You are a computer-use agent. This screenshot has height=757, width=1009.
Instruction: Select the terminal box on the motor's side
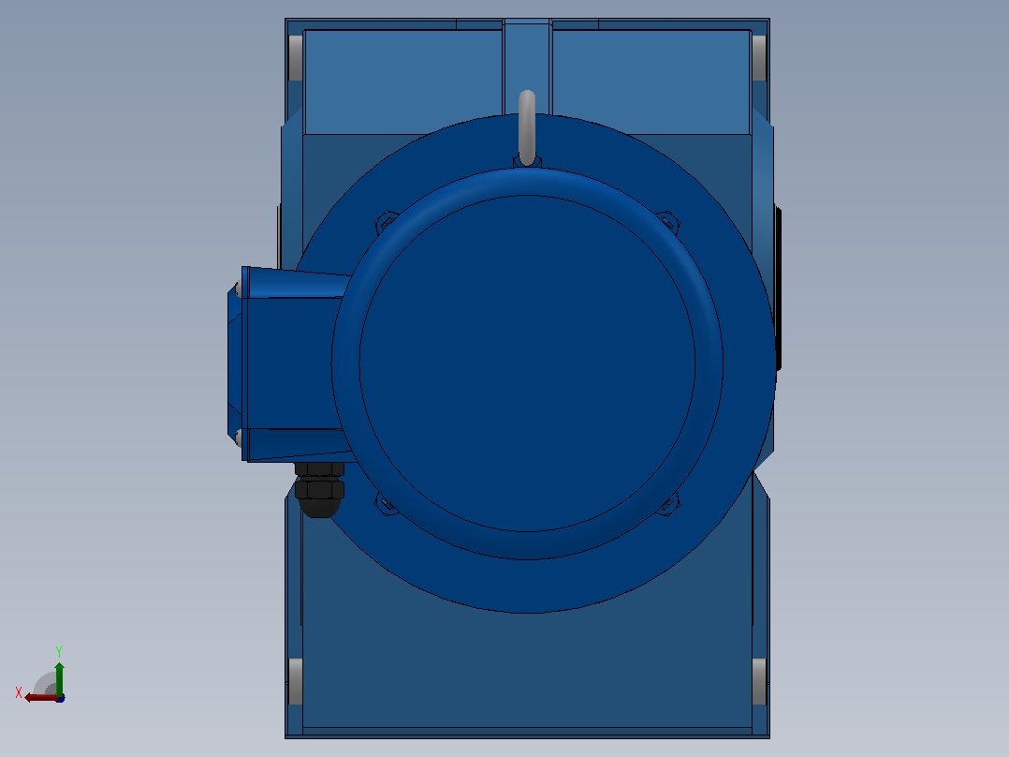pyautogui.click(x=289, y=364)
